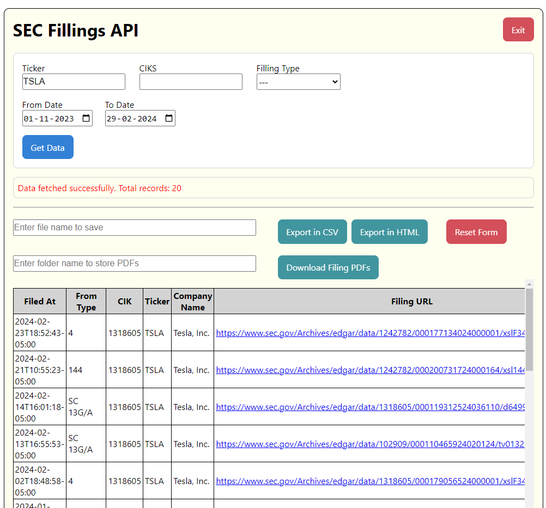Click the Reset Form button
Screen dimensions: 546x508
point(476,232)
